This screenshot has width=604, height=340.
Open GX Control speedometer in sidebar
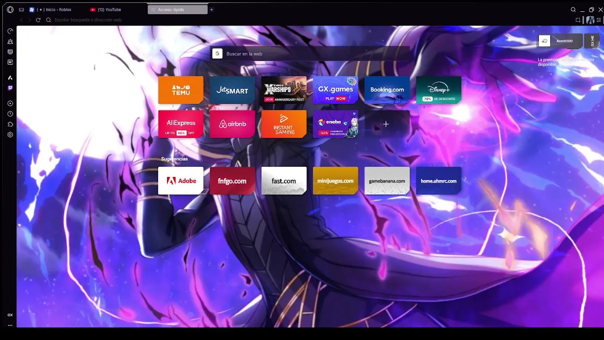coord(10,31)
